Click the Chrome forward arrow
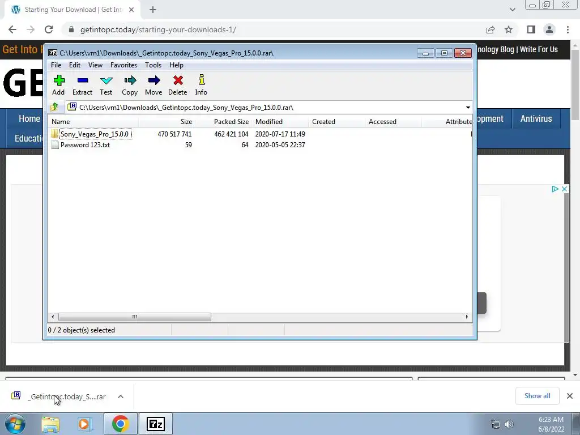580x435 pixels. pyautogui.click(x=31, y=29)
